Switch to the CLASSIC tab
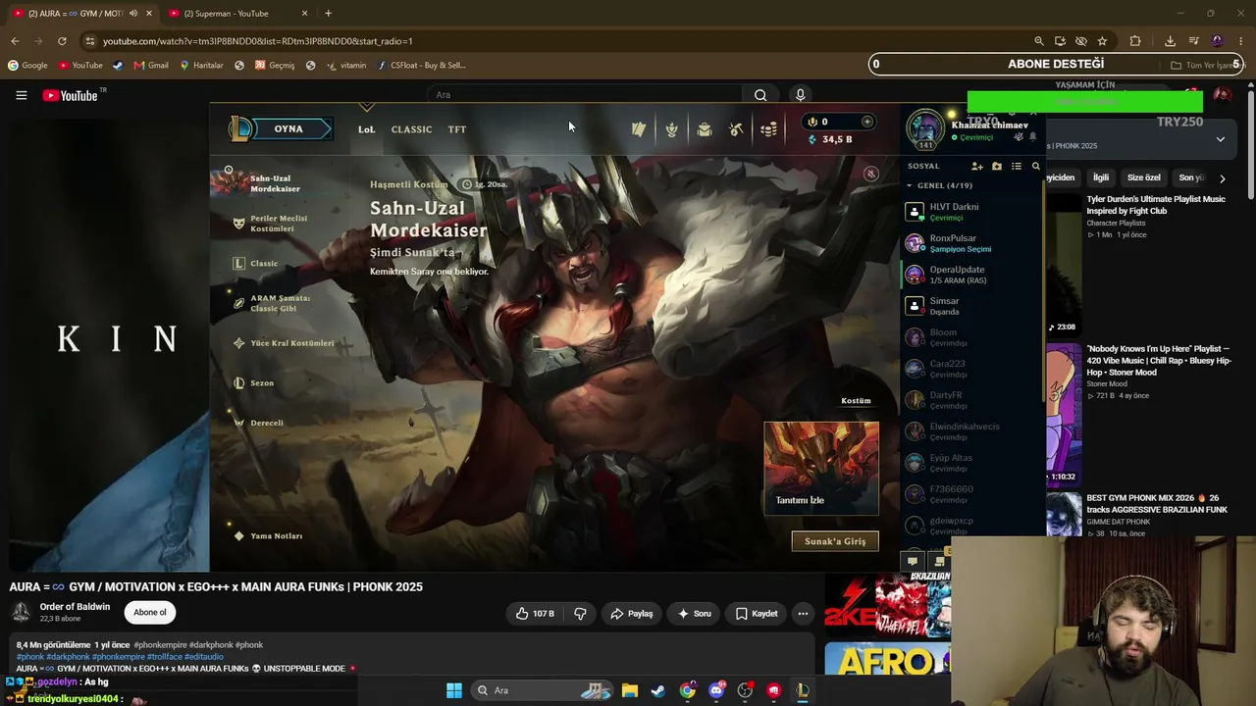Viewport: 1256px width, 706px height. pos(411,129)
